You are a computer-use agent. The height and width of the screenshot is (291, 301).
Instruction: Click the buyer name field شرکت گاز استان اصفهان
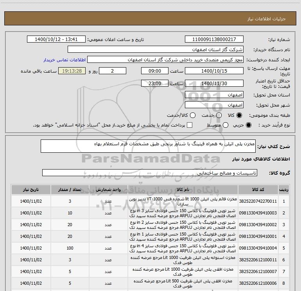coord(156,50)
